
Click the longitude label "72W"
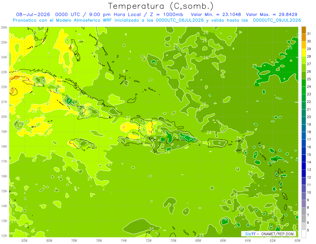(149, 240)
